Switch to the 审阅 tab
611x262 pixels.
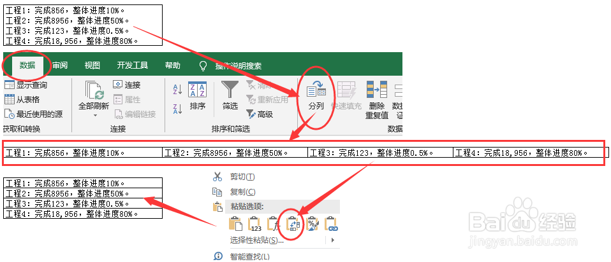point(60,65)
